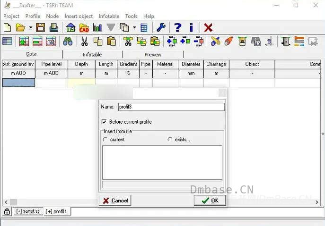Open the Tools menu
This screenshot has width=325, height=226.
(x=131, y=16)
